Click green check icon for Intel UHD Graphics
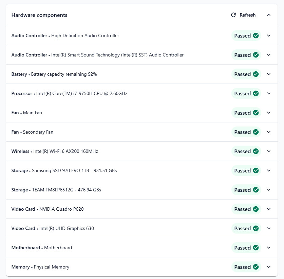 (256, 229)
